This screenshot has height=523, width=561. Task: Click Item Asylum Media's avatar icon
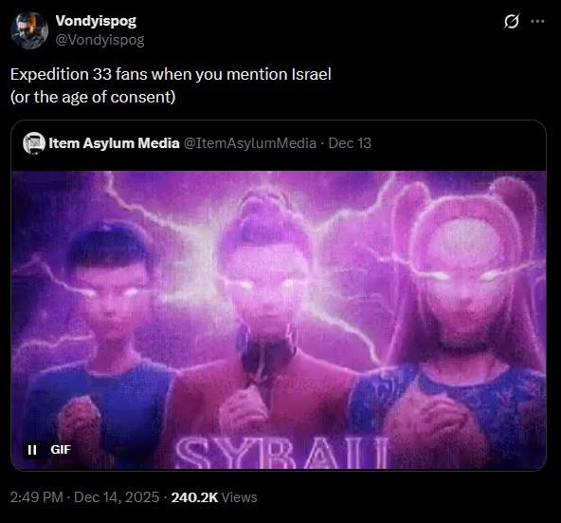point(34,143)
